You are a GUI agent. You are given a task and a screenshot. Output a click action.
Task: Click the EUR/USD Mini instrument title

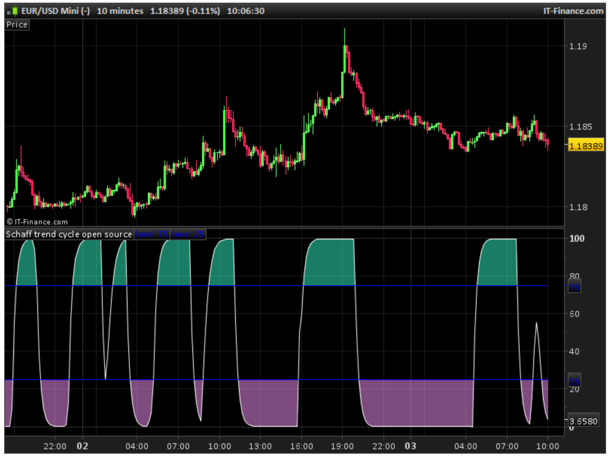pyautogui.click(x=55, y=11)
